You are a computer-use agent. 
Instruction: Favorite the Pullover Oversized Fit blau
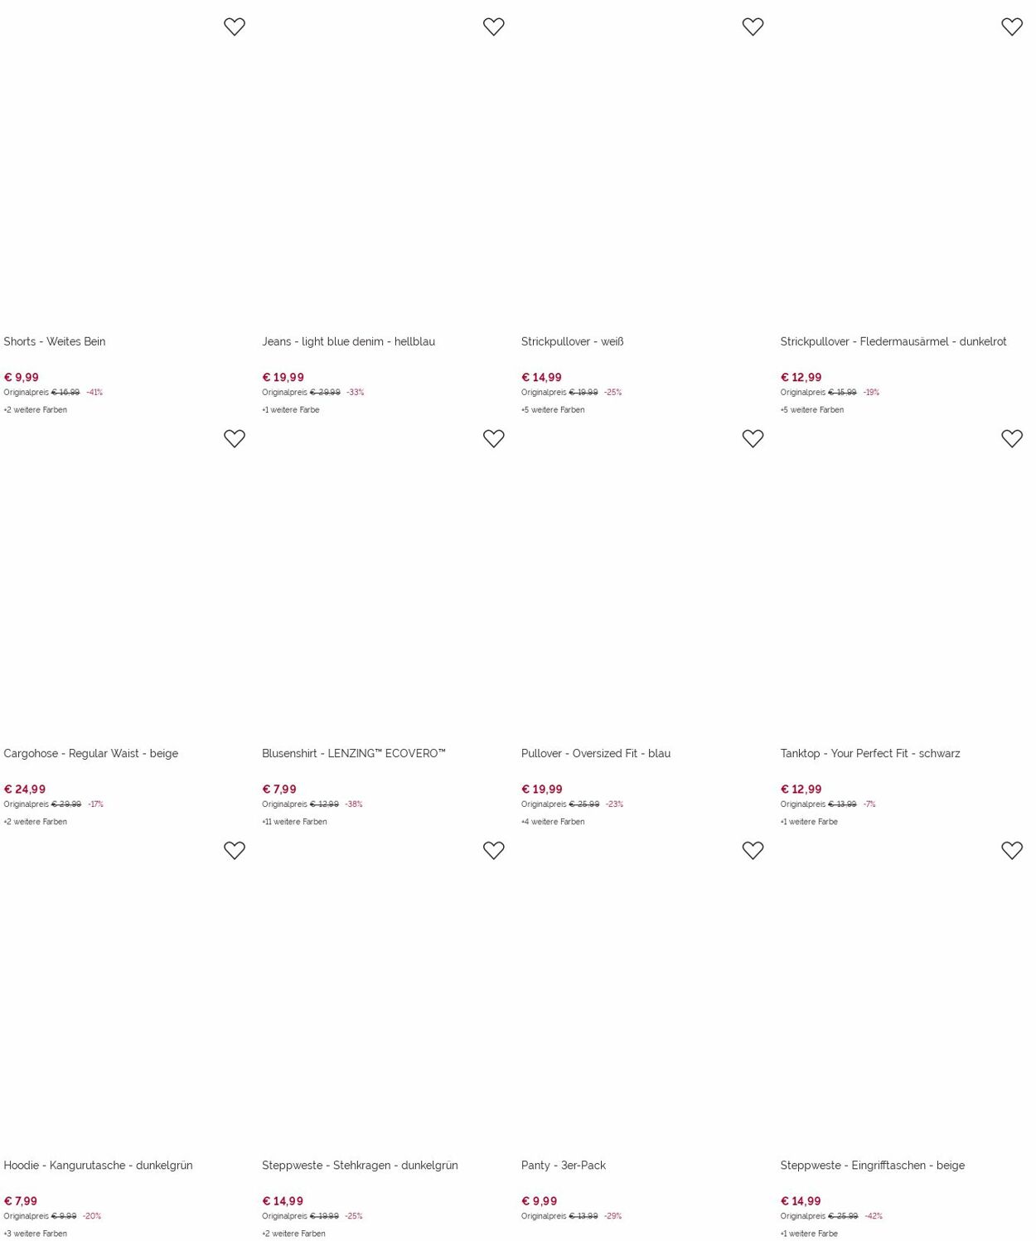coord(753,438)
